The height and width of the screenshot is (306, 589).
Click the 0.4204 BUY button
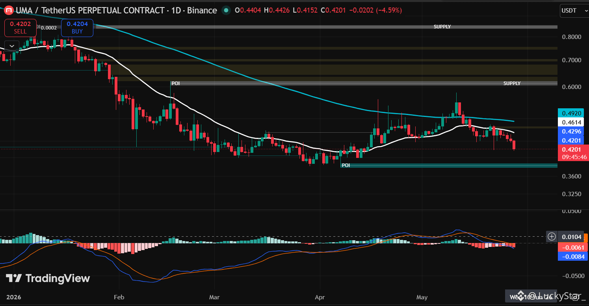77,28
